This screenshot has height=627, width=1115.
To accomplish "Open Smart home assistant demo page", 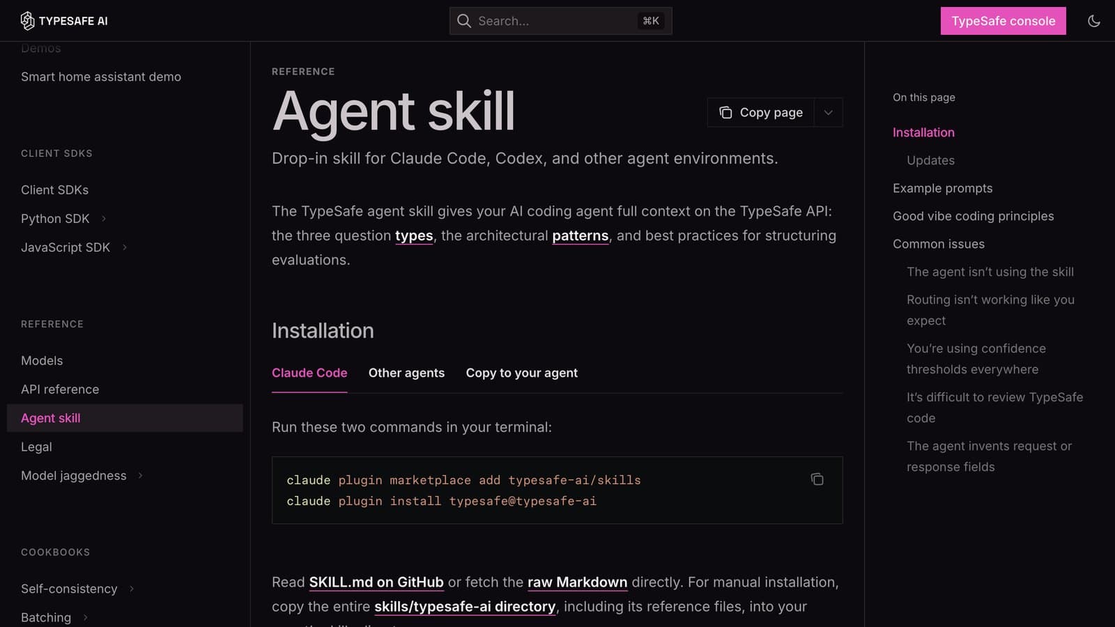I will click(101, 77).
